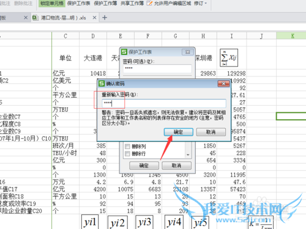Close the 保护工作表 dialog
The width and height of the screenshot is (306, 229).
(x=187, y=52)
